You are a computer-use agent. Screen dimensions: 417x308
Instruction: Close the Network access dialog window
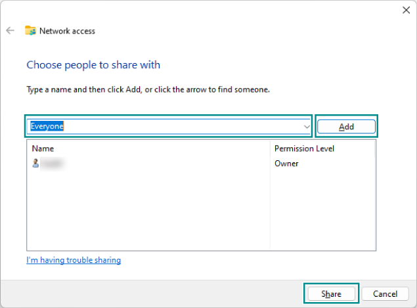pyautogui.click(x=405, y=10)
